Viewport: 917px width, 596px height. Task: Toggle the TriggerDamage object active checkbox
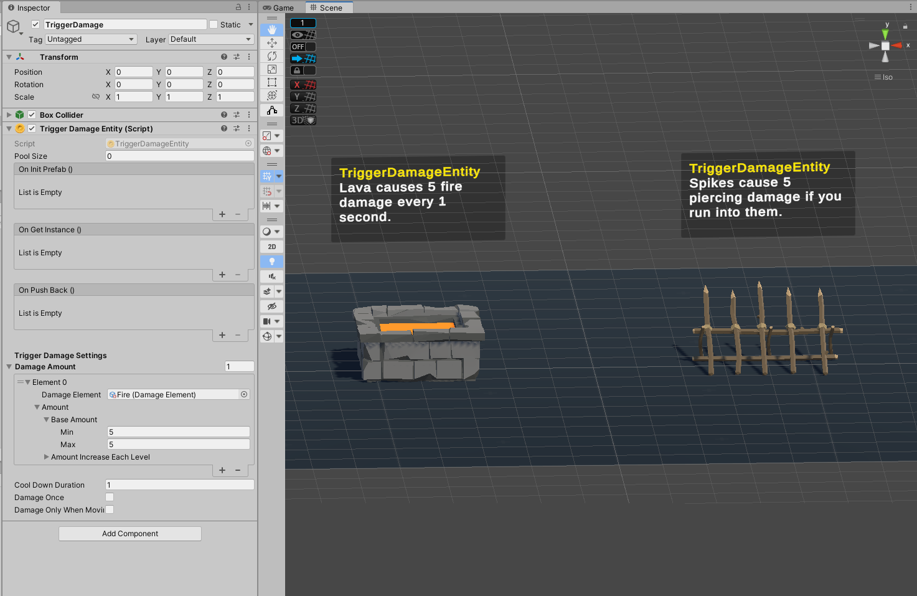click(x=35, y=24)
